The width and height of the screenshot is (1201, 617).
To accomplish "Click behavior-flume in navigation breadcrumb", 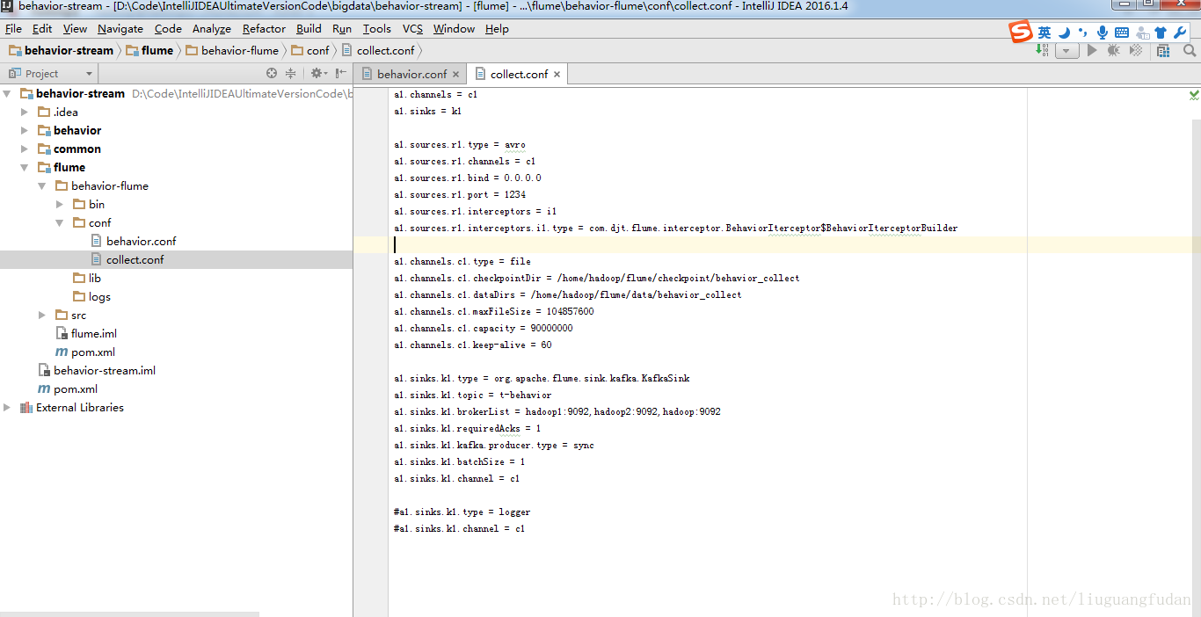I will pos(232,50).
